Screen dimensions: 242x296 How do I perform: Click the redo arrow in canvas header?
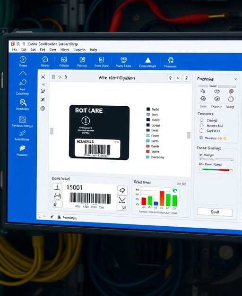tap(66, 77)
